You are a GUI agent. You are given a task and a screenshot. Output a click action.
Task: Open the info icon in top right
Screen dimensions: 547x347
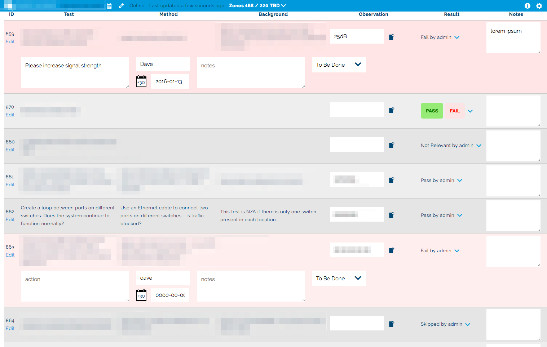point(527,6)
